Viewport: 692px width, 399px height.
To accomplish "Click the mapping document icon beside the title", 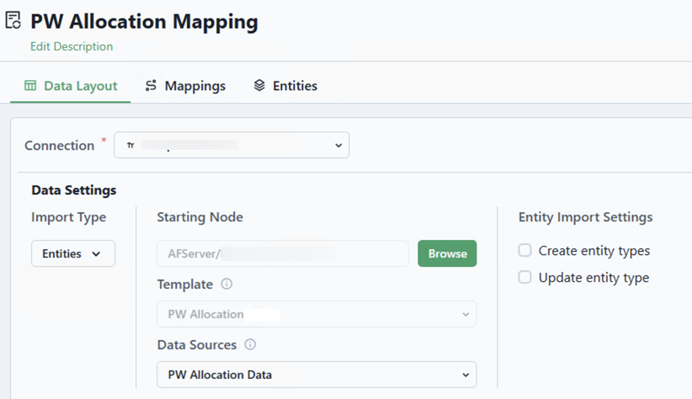I will pos(13,20).
